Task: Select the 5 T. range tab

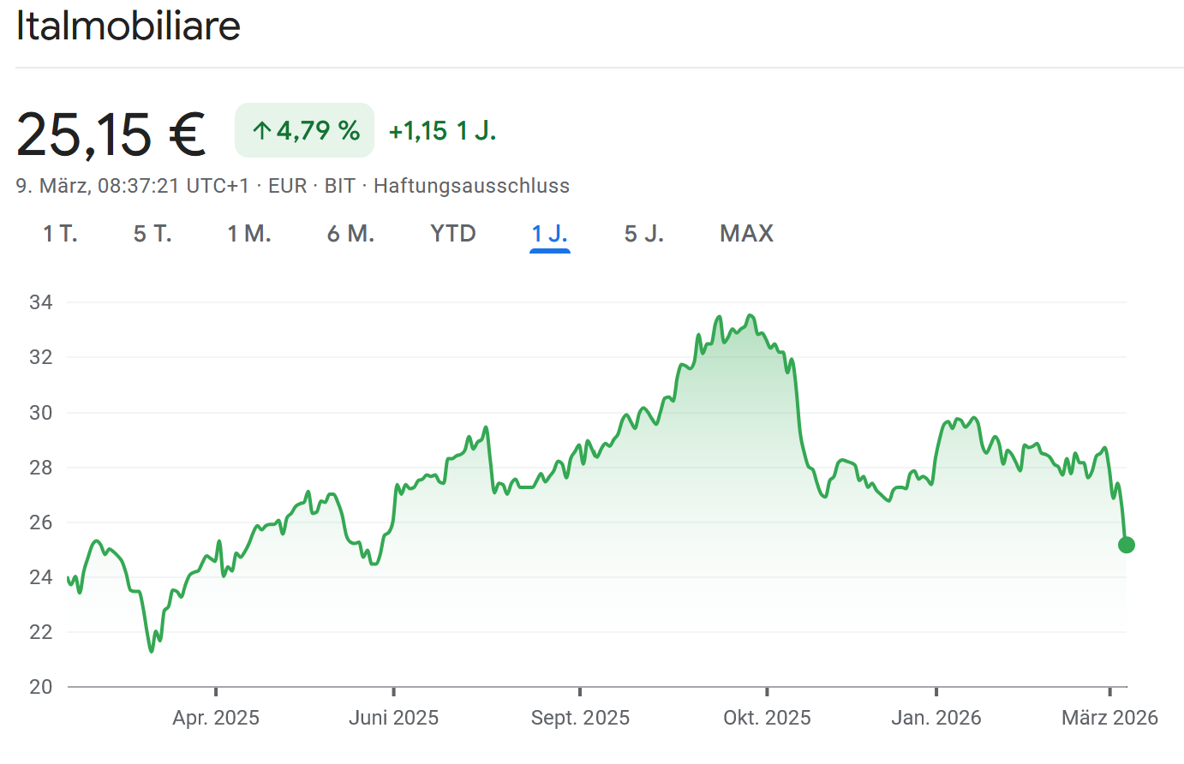Action: point(152,234)
